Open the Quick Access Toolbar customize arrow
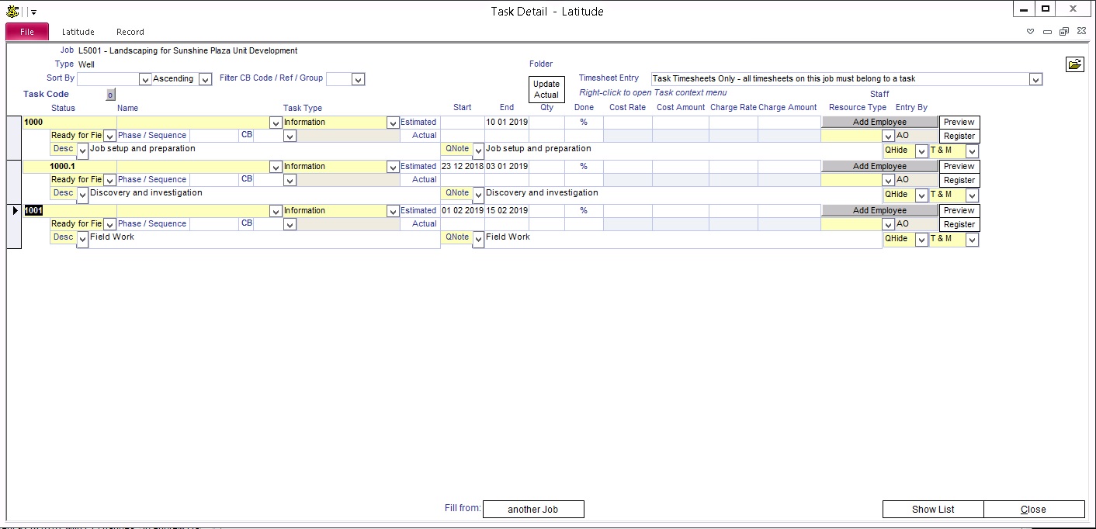The width and height of the screenshot is (1096, 529). [x=33, y=12]
